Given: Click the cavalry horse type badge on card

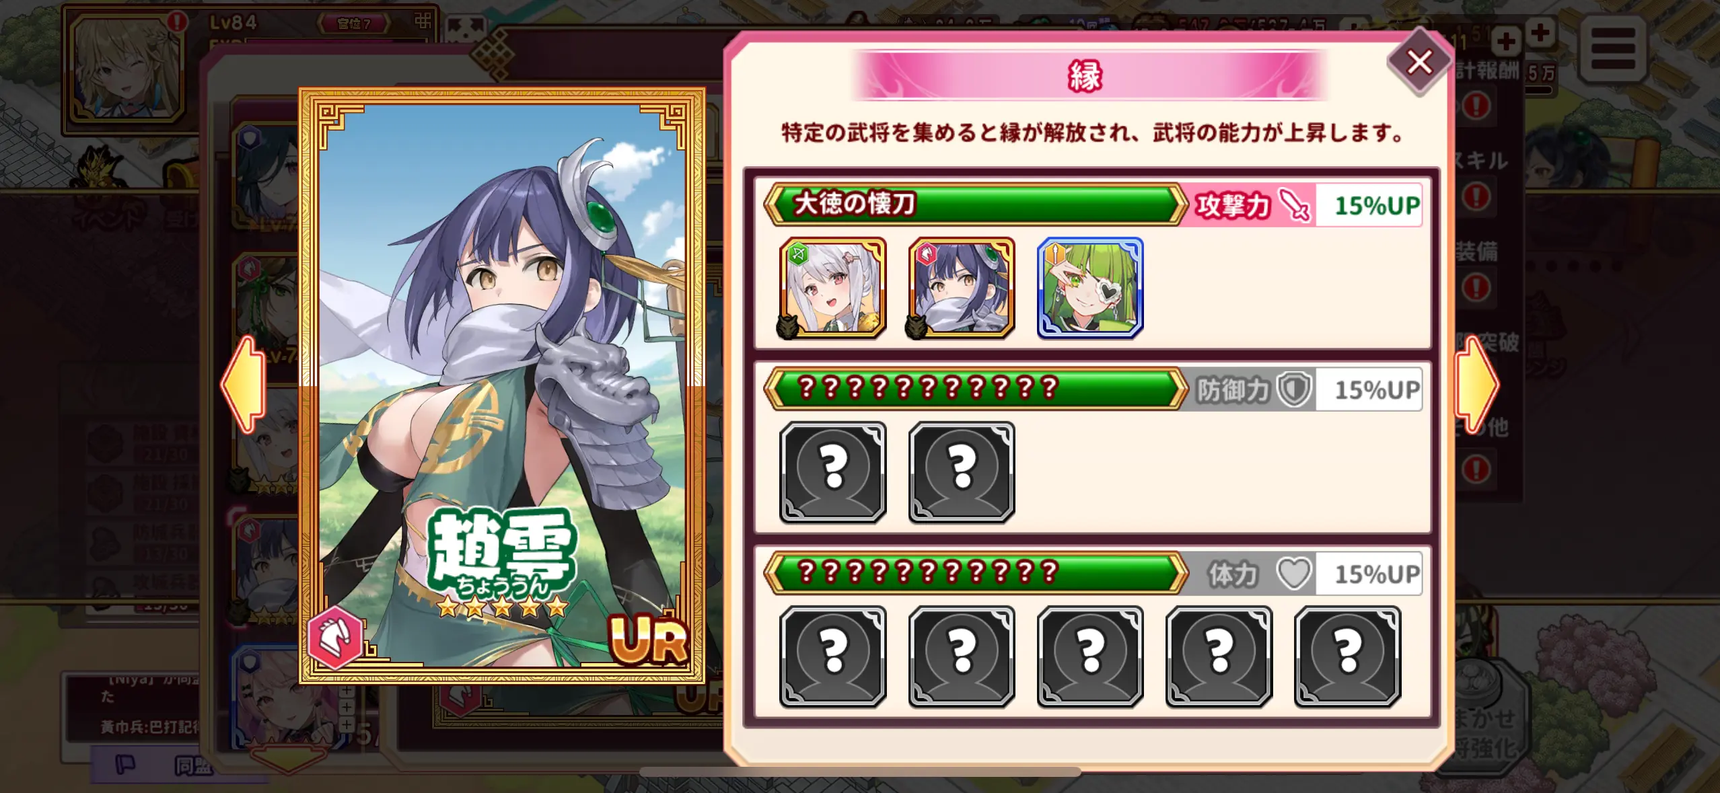Looking at the screenshot, I should [334, 637].
